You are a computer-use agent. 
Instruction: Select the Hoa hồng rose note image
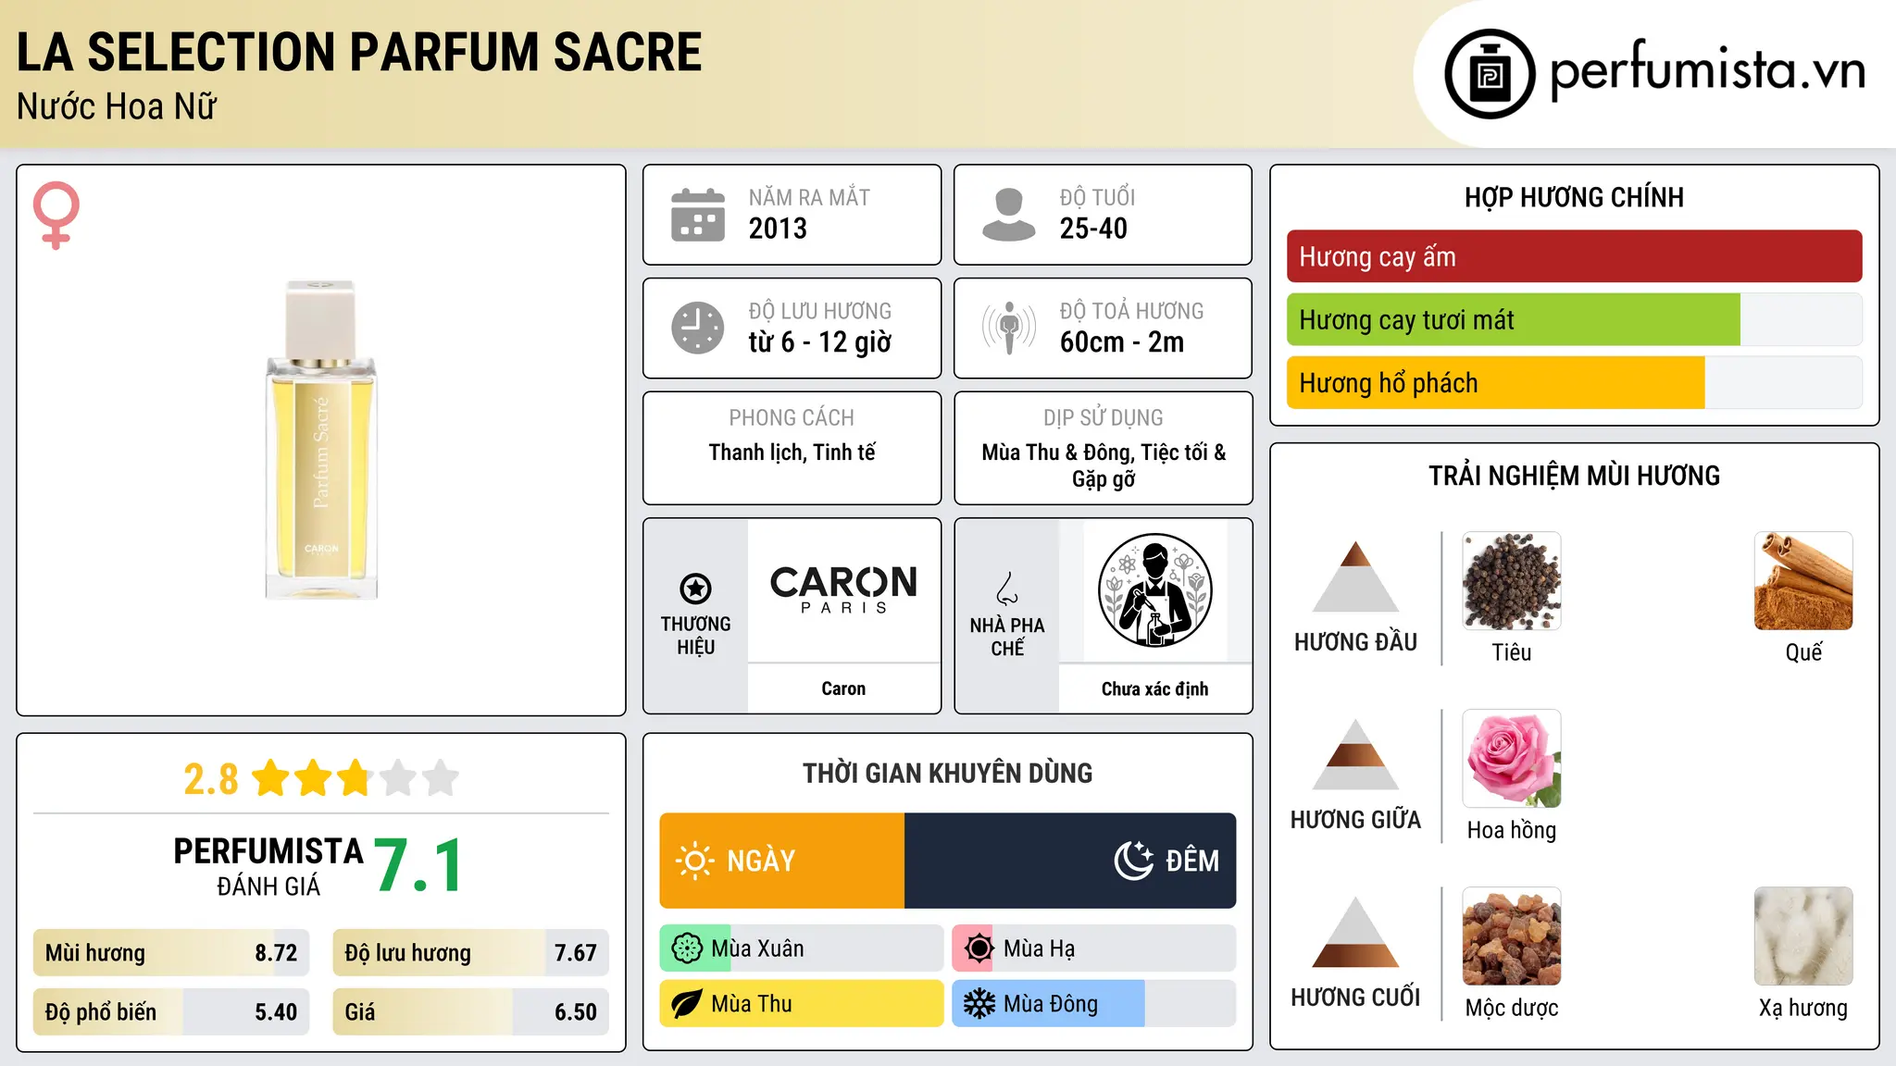(1512, 759)
